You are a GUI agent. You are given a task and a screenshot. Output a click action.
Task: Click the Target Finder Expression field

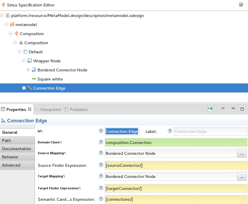pos(176,188)
